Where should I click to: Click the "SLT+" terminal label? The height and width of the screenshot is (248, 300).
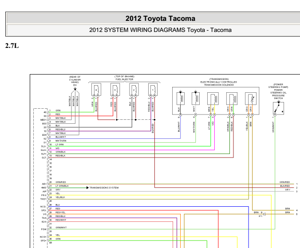[43, 154]
